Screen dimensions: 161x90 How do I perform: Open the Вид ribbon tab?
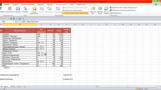coord(72,4)
